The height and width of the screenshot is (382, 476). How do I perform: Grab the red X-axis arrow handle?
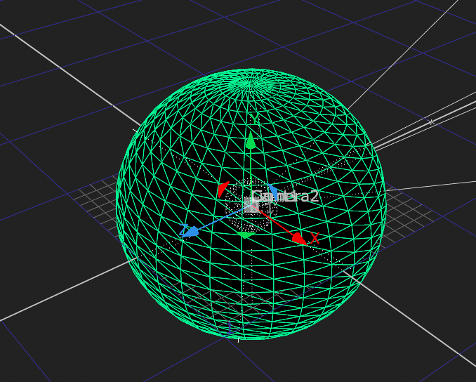click(x=299, y=239)
